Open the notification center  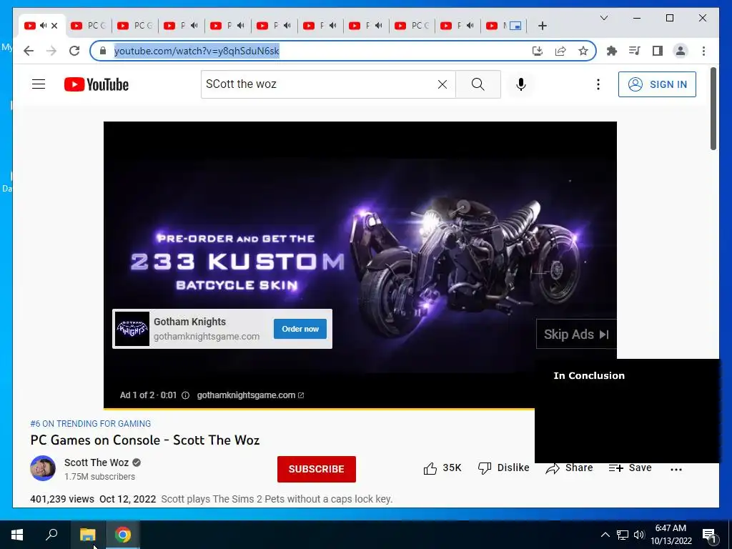pos(709,535)
